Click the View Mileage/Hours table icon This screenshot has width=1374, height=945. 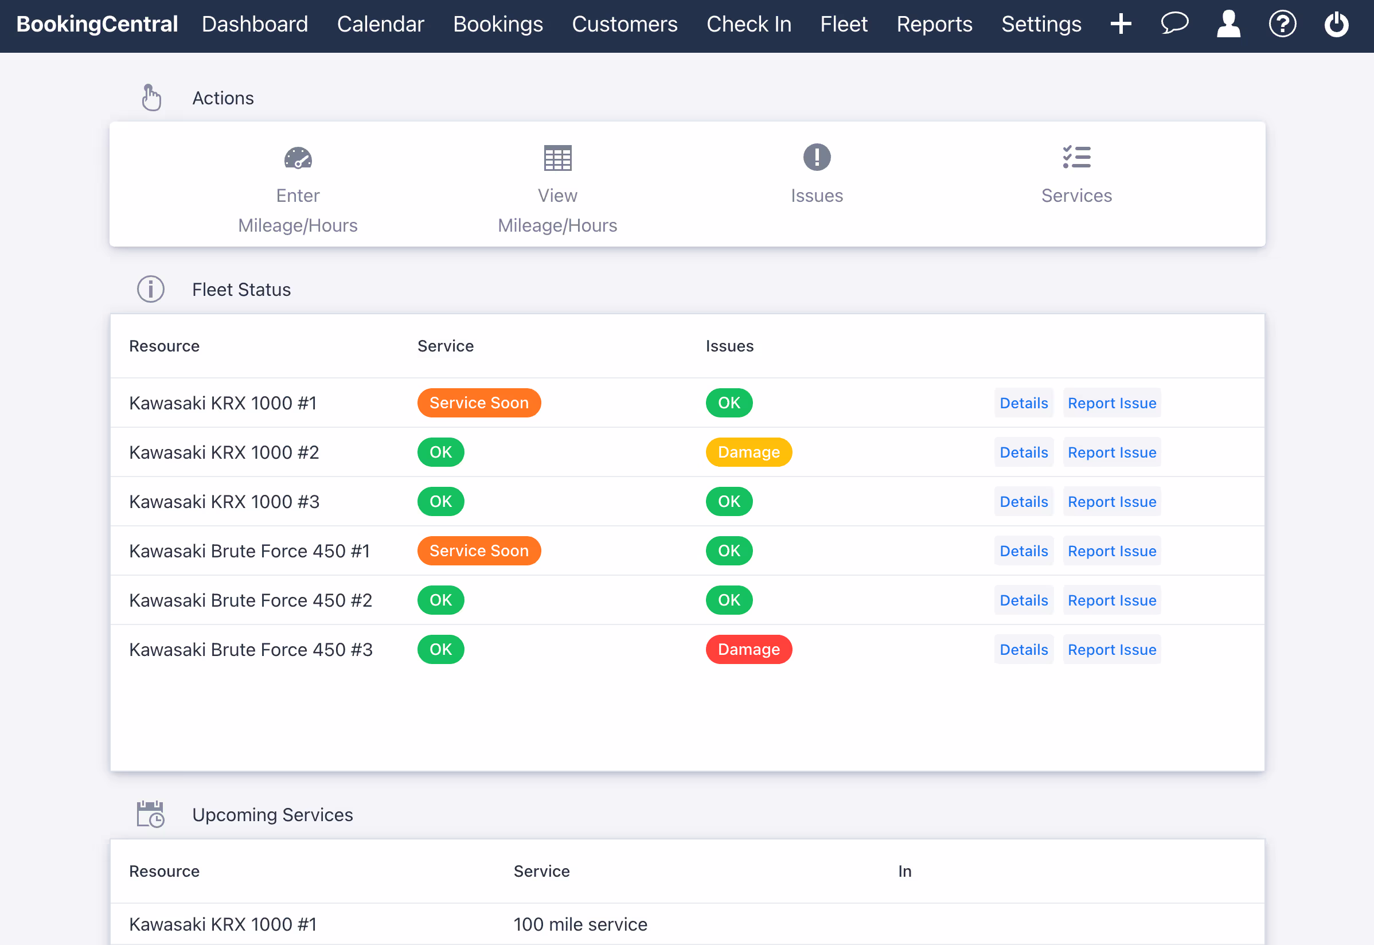point(557,158)
